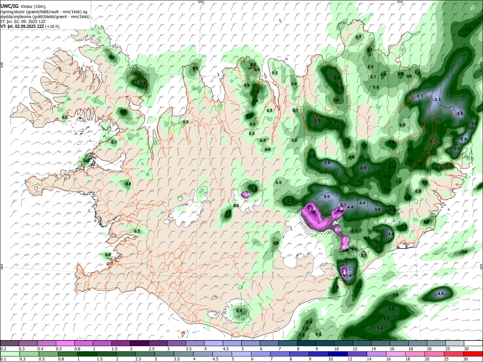483x362 pixels.
Task: Pick the 10–12 deep blue swatch in bottom legend row
Action: [x=338, y=354]
